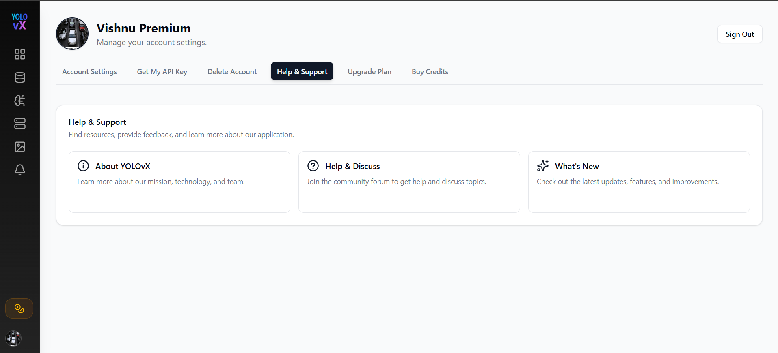The image size is (778, 353).
Task: Open the dashboard grid icon in sidebar
Action: point(20,54)
